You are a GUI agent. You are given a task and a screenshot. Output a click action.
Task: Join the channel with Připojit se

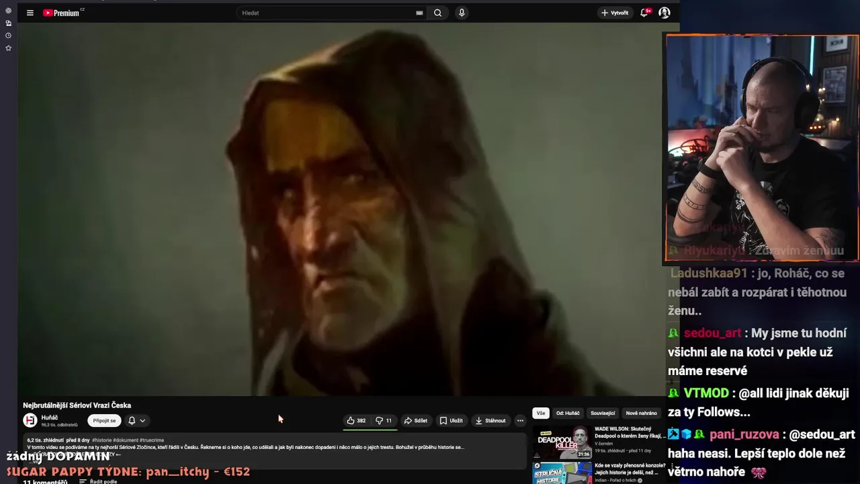pos(104,421)
